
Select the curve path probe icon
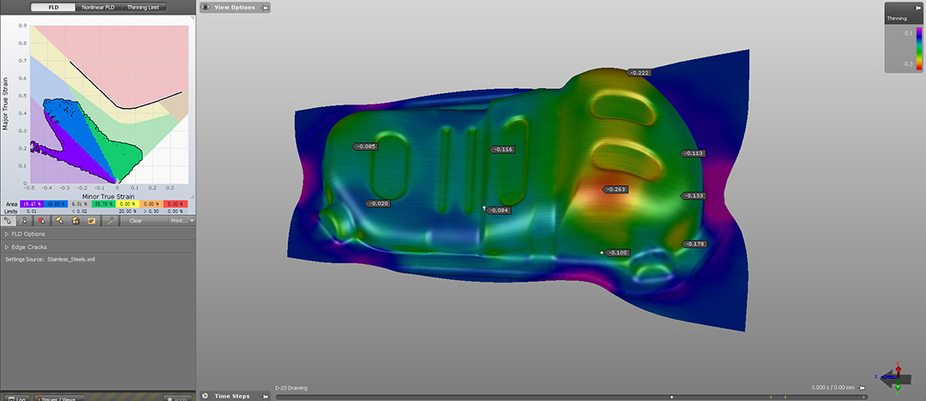[111, 220]
